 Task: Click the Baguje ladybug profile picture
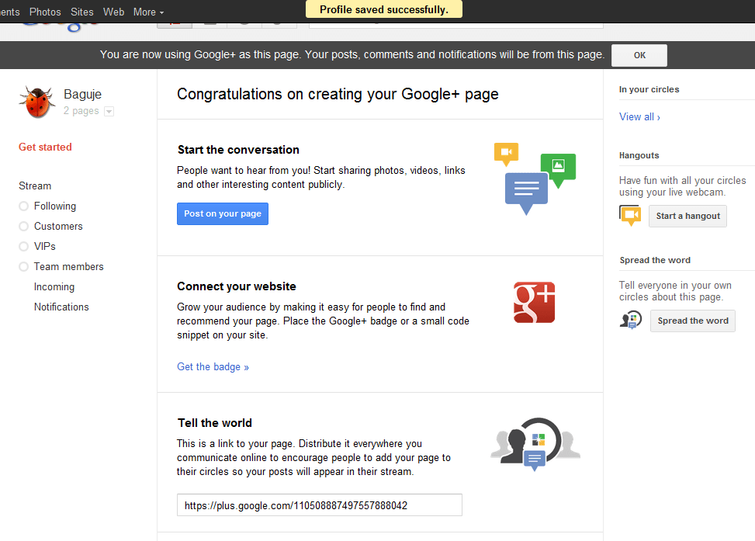pos(37,102)
